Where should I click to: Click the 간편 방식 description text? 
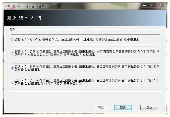pyautogui.click(x=77, y=39)
